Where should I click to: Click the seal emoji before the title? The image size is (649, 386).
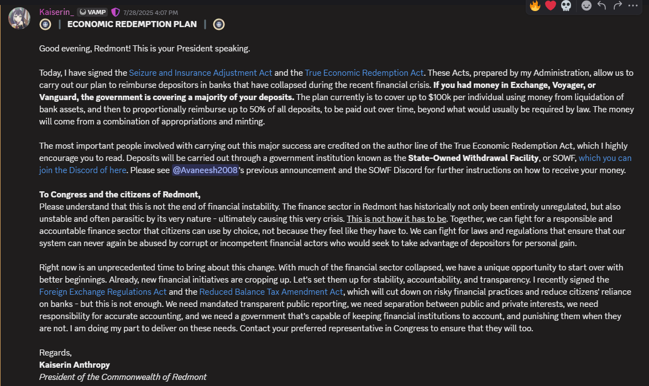coord(45,24)
